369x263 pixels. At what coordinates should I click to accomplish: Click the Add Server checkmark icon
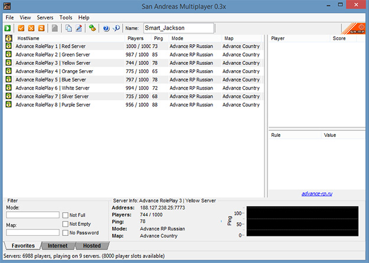point(21,28)
